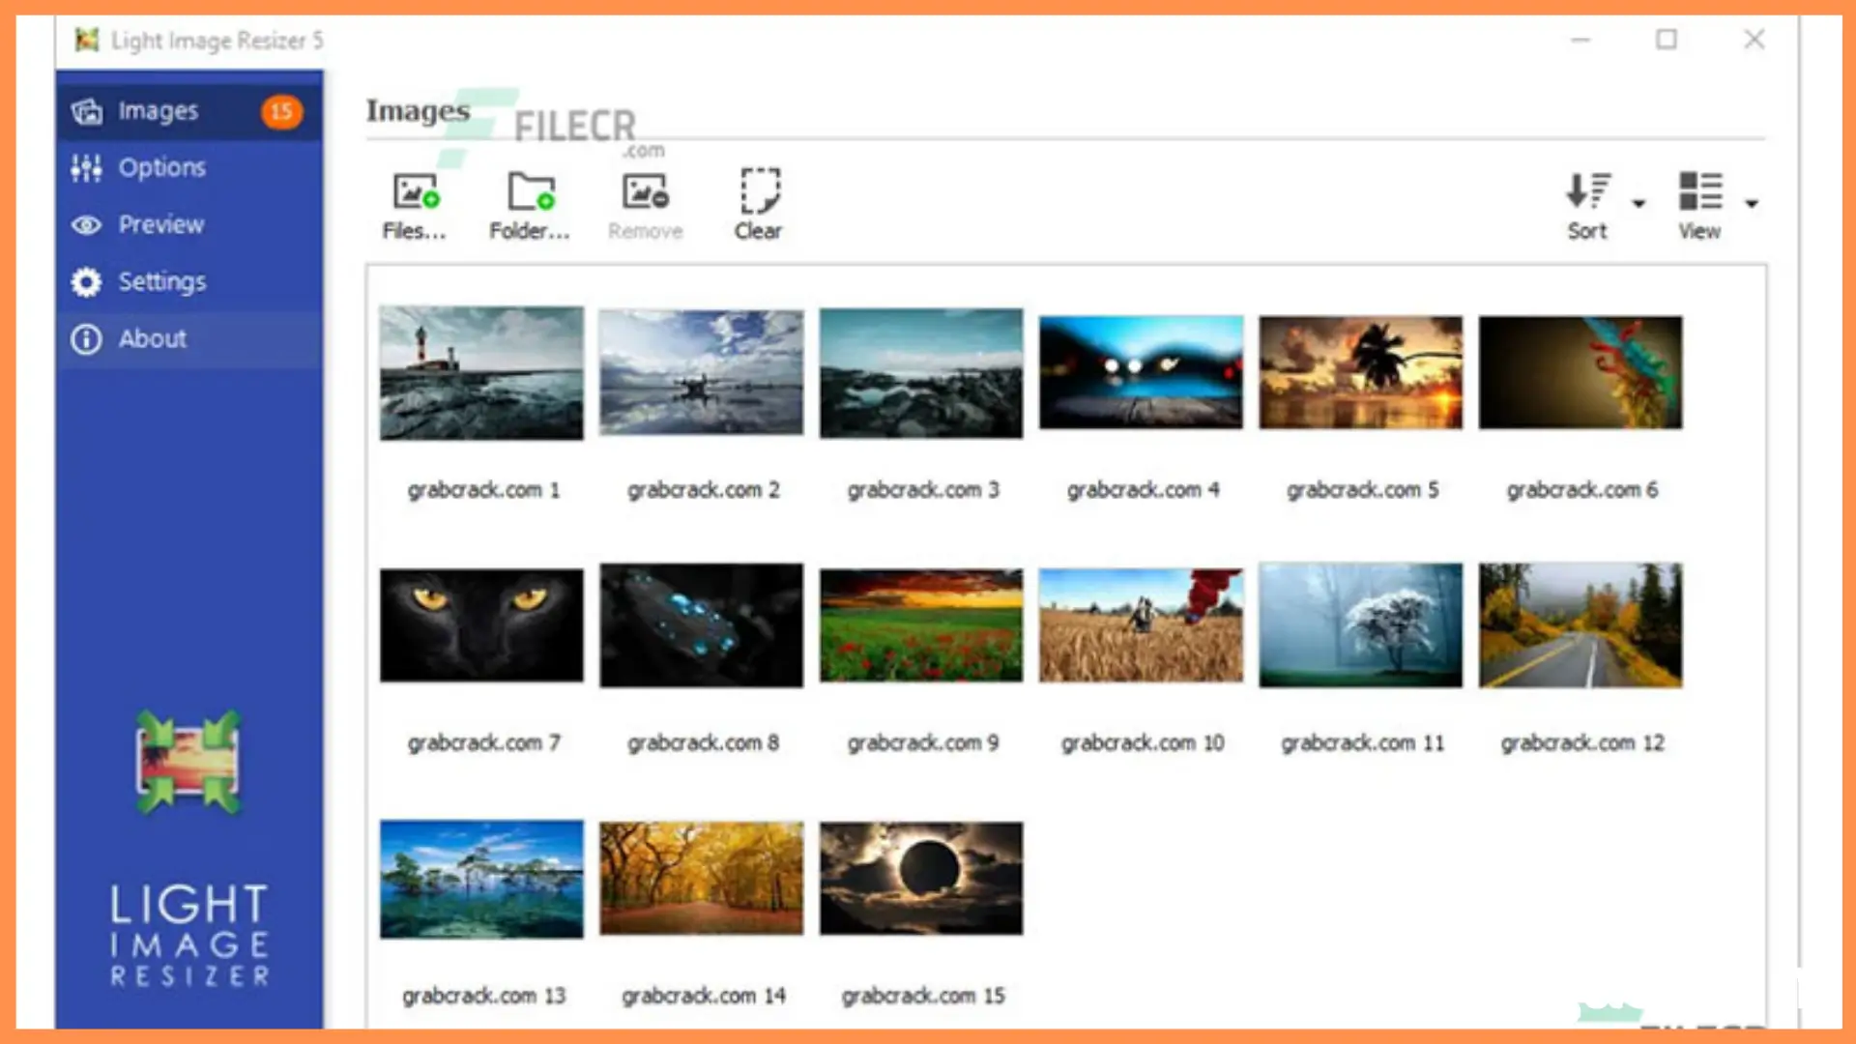Click the Folder add icon
Viewport: 1856px width, 1044px height.
pyautogui.click(x=532, y=191)
